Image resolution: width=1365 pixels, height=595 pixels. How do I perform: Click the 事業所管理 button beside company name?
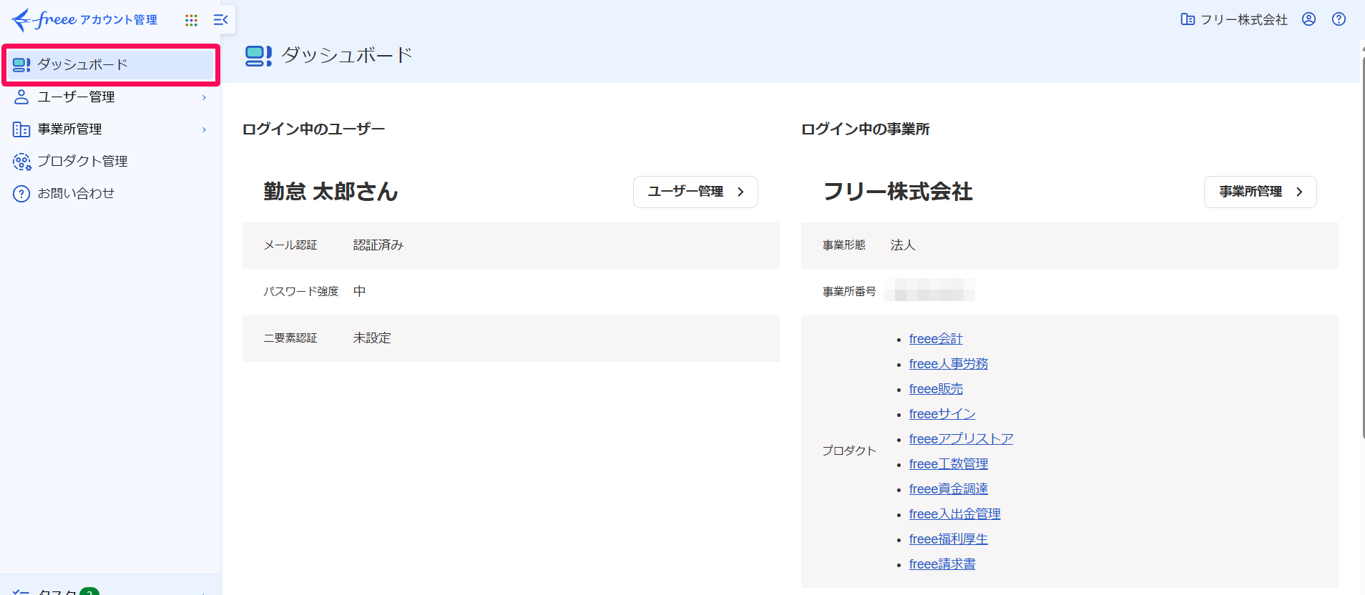(x=1260, y=192)
